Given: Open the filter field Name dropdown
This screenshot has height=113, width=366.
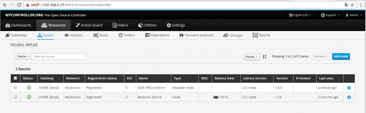Looking at the screenshot, I should 24,56.
